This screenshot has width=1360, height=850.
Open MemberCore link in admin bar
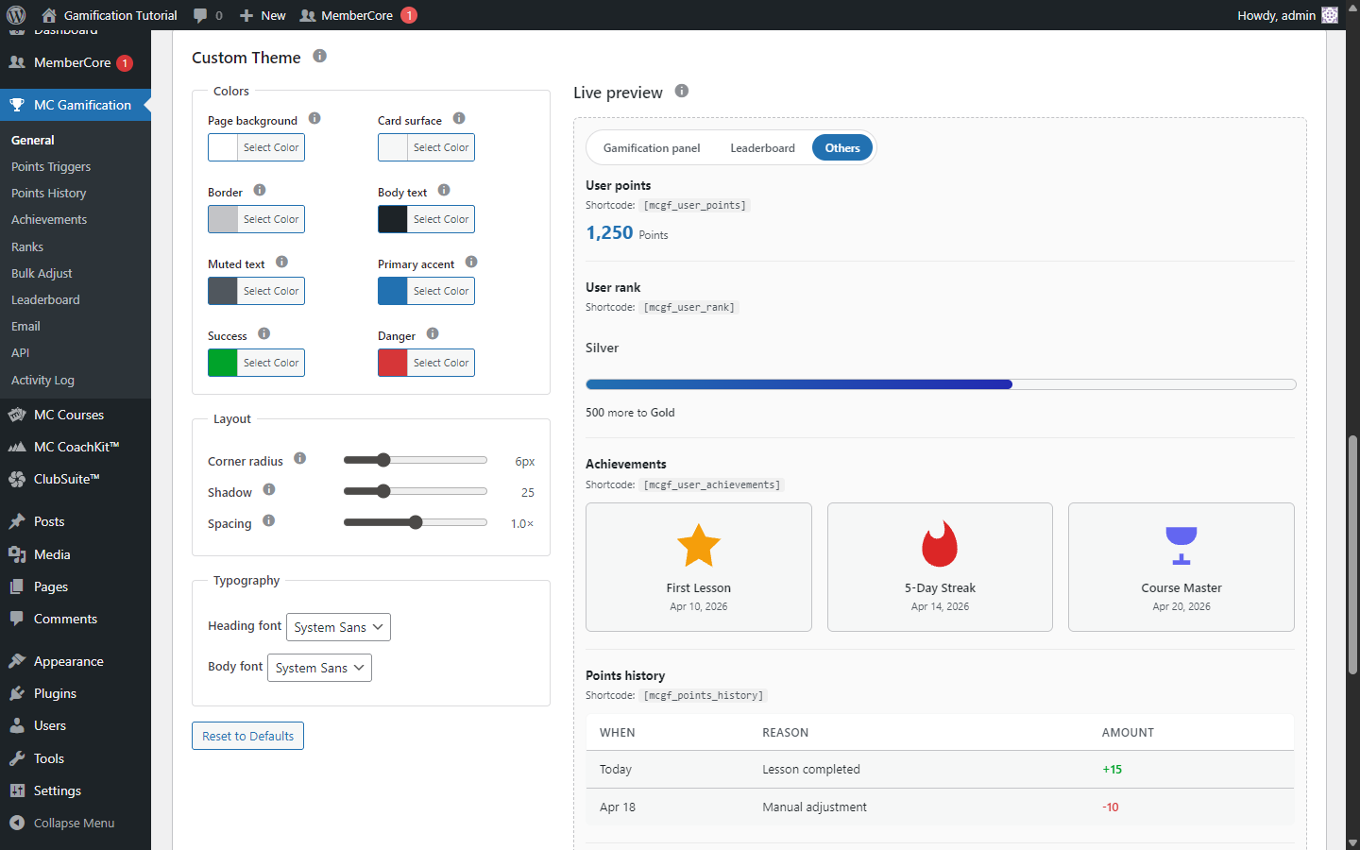point(357,15)
